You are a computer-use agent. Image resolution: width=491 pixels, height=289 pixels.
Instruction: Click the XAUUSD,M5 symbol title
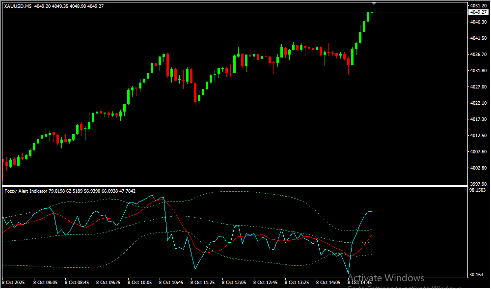(x=18, y=6)
